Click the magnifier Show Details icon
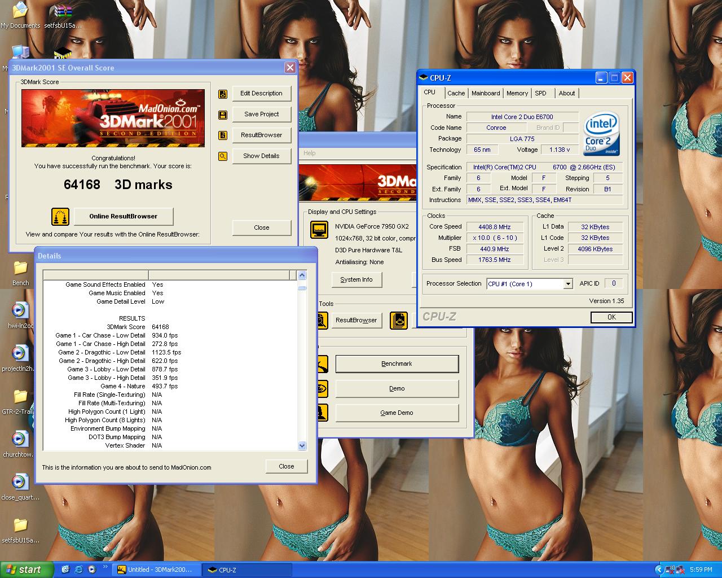Viewport: 722px width, 578px height. (x=223, y=156)
